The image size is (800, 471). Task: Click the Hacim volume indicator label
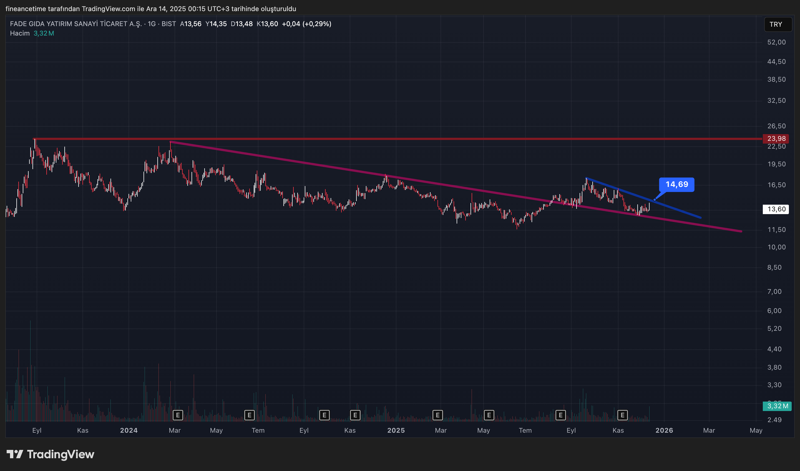[20, 33]
